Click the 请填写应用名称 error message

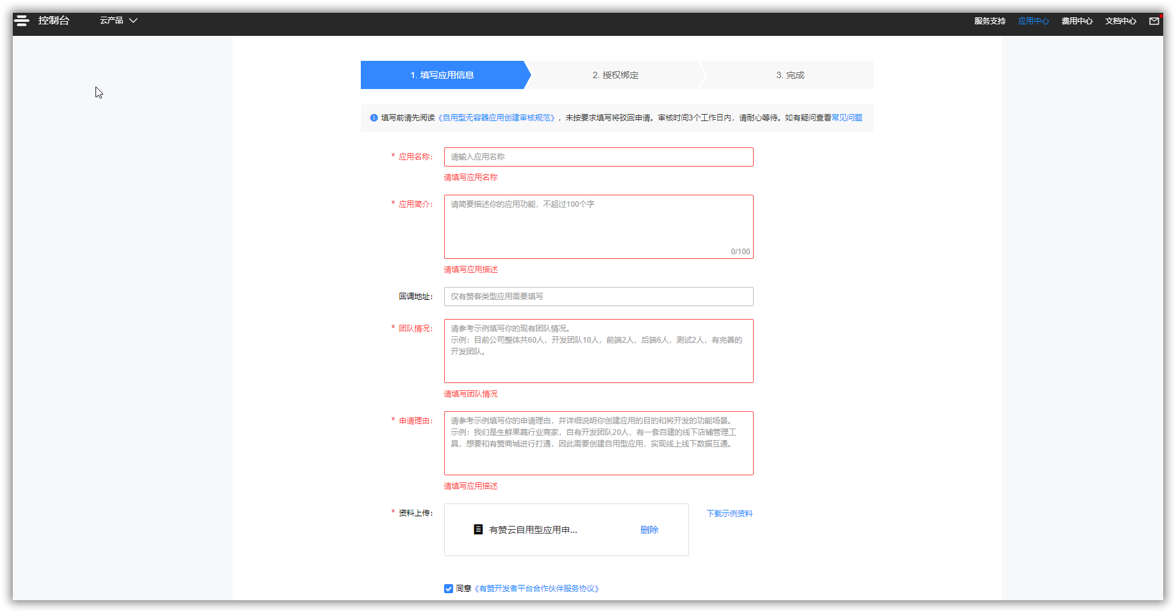click(x=470, y=177)
